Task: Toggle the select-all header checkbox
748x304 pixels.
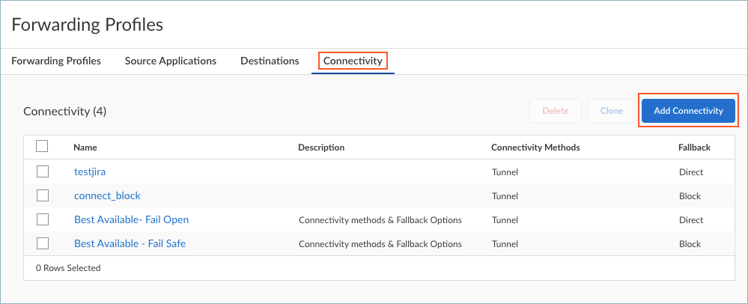Action: pyautogui.click(x=43, y=147)
